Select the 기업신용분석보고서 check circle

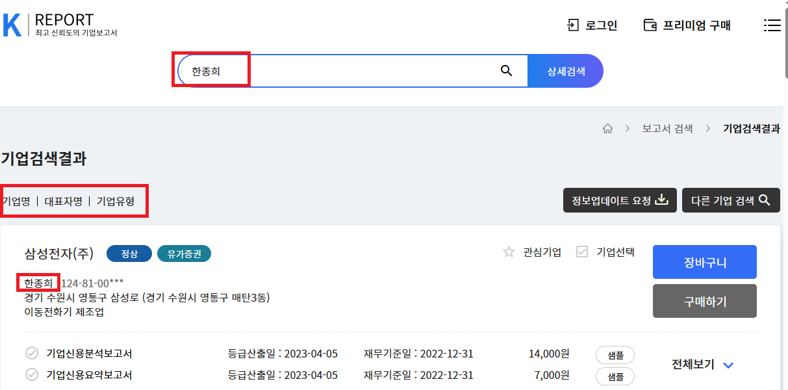point(31,354)
